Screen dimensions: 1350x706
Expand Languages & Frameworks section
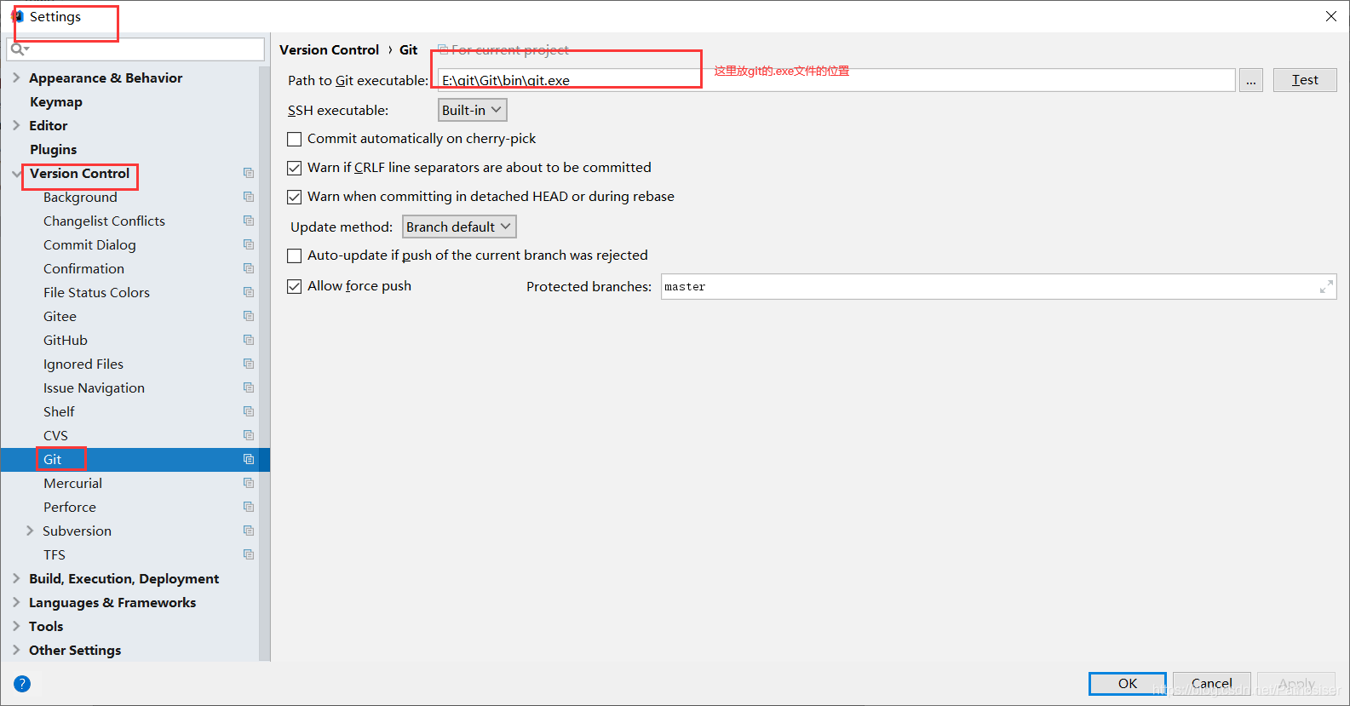[x=16, y=602]
